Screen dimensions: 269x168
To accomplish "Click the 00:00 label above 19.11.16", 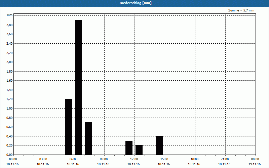I will click(x=255, y=159).
